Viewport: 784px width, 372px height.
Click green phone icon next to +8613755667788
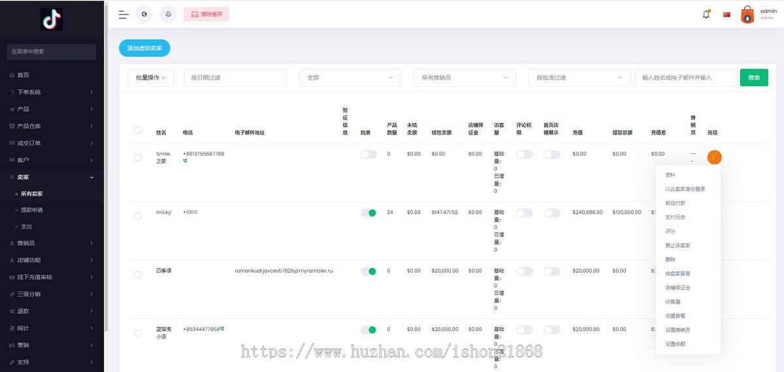coord(185,161)
